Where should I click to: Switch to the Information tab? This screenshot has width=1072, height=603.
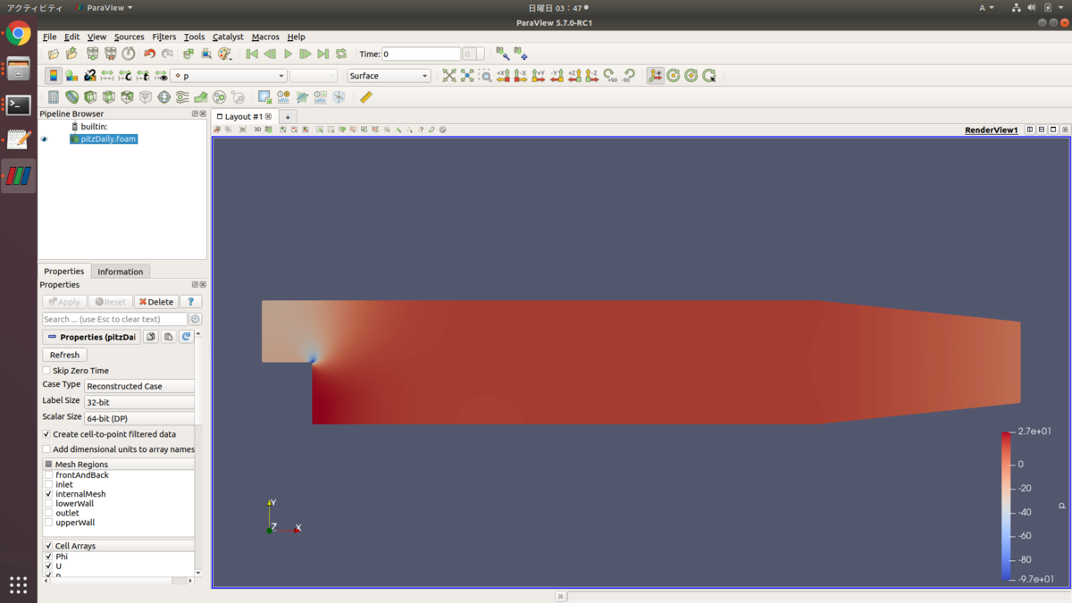point(121,272)
